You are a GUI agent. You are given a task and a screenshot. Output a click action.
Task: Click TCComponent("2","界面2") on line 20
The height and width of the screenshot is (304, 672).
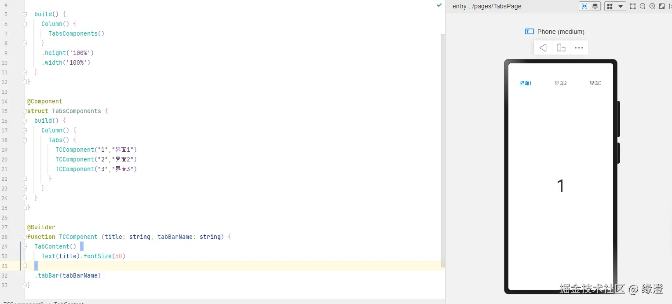[96, 159]
